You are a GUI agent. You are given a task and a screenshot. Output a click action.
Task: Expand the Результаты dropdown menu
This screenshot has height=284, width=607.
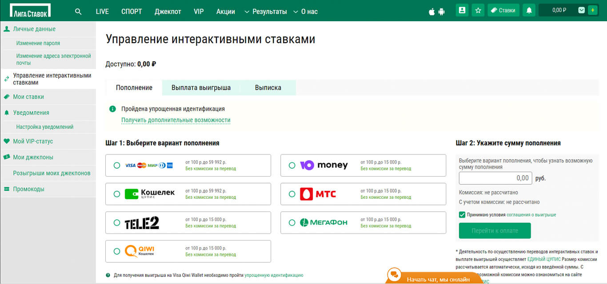[x=266, y=12]
